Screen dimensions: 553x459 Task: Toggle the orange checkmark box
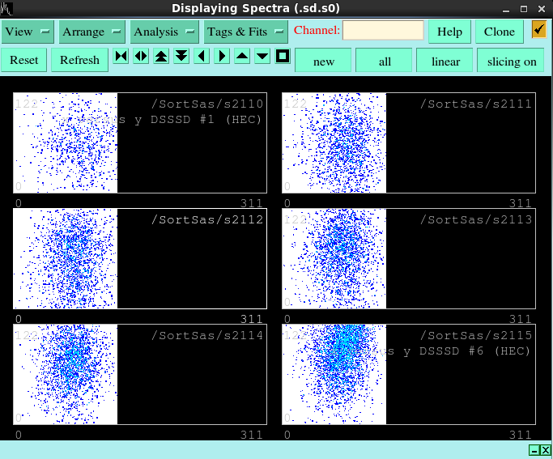539,30
